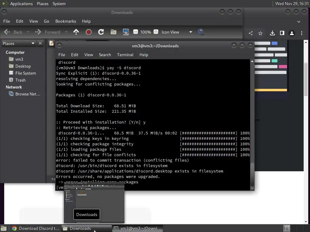
Task: Reload the current folder
Action: coord(101,32)
